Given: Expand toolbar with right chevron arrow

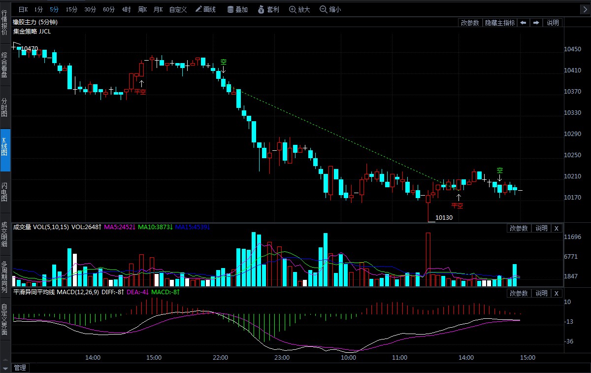Looking at the screenshot, I should click(585, 9).
